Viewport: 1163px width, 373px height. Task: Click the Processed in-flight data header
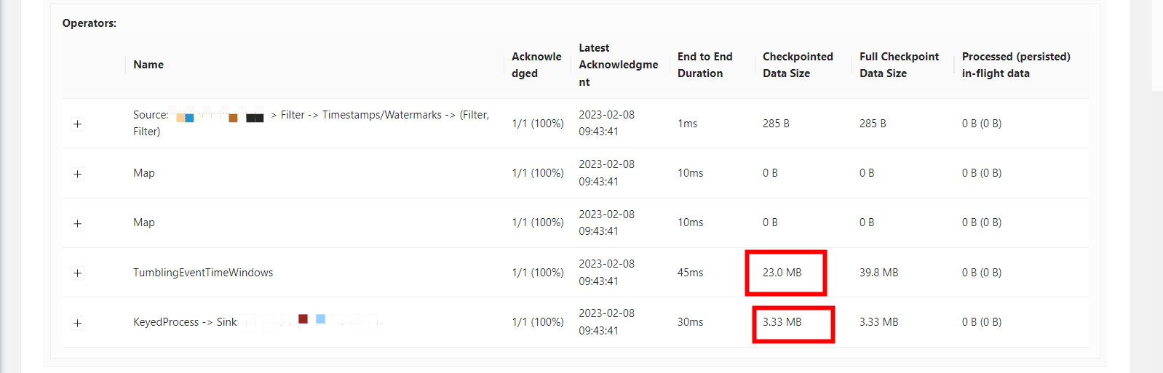(1016, 65)
